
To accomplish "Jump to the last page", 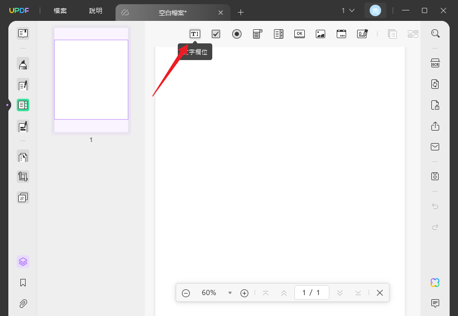I will click(358, 293).
